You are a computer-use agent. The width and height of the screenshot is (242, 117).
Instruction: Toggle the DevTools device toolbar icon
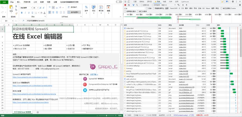[x=129, y=1]
